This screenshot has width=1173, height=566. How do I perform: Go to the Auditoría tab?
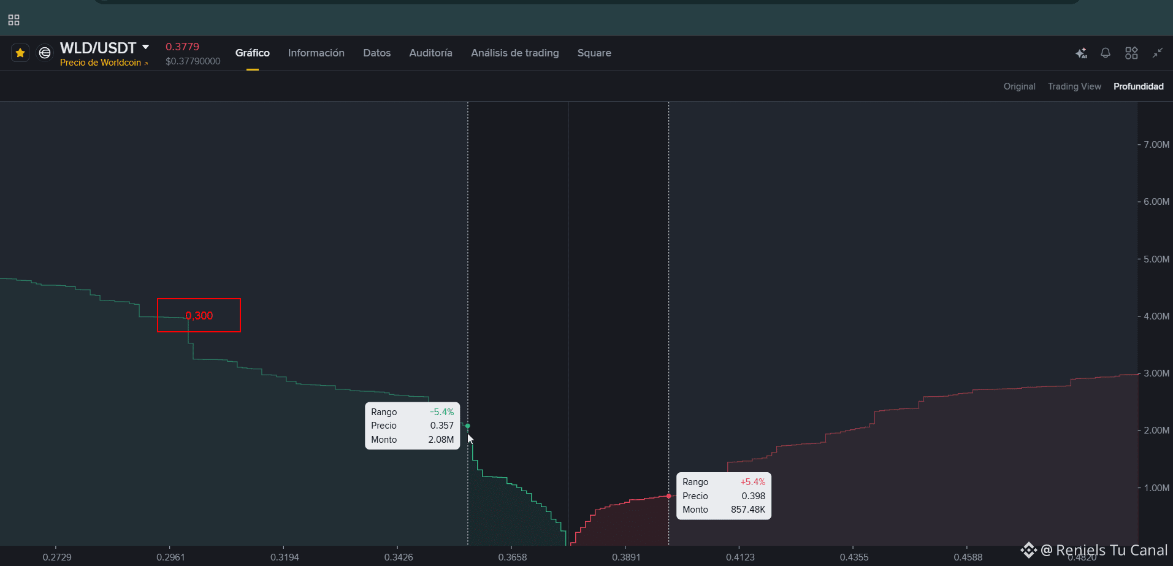430,53
